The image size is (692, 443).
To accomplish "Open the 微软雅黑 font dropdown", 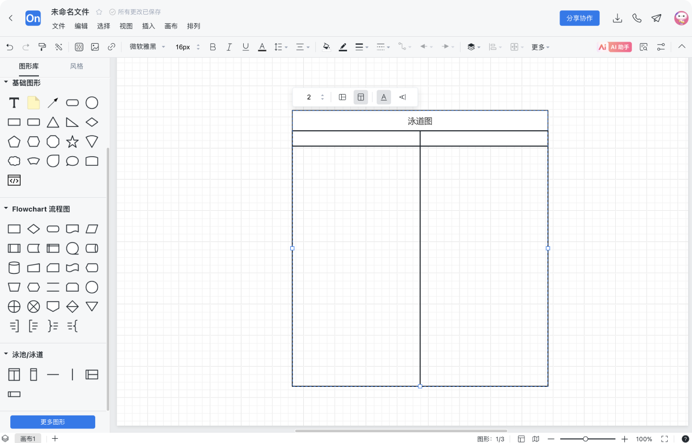I will (x=147, y=47).
